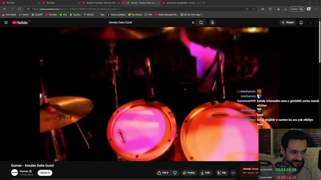Like the video with thumbs up
Screen dimensions: 321x180
coord(163,173)
